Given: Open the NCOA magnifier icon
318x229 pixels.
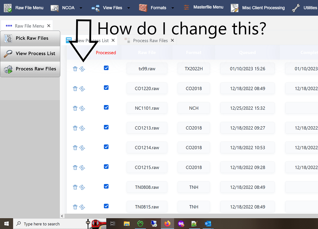Looking at the screenshot, I should click(54, 7).
